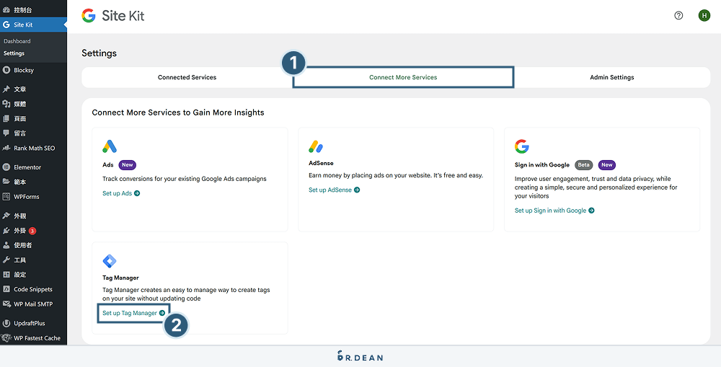This screenshot has height=367, width=721.
Task: Open the WPForms menu label
Action: 26,197
